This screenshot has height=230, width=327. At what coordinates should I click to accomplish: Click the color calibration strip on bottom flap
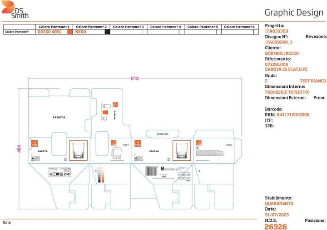101,174
